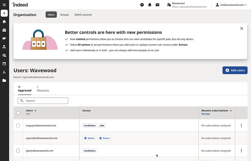251x161 pixels.
Task: Click the Manage link under Resume subscriptions
Action: (x=205, y=114)
